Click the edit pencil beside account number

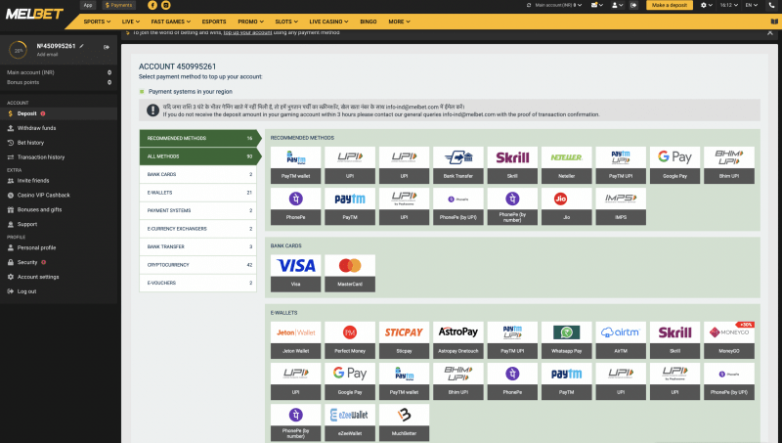coord(82,46)
